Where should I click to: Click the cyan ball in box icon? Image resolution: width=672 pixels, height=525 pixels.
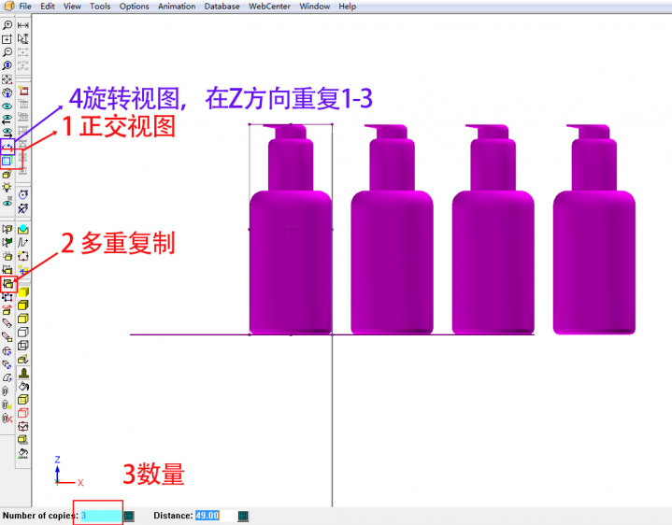(x=23, y=229)
